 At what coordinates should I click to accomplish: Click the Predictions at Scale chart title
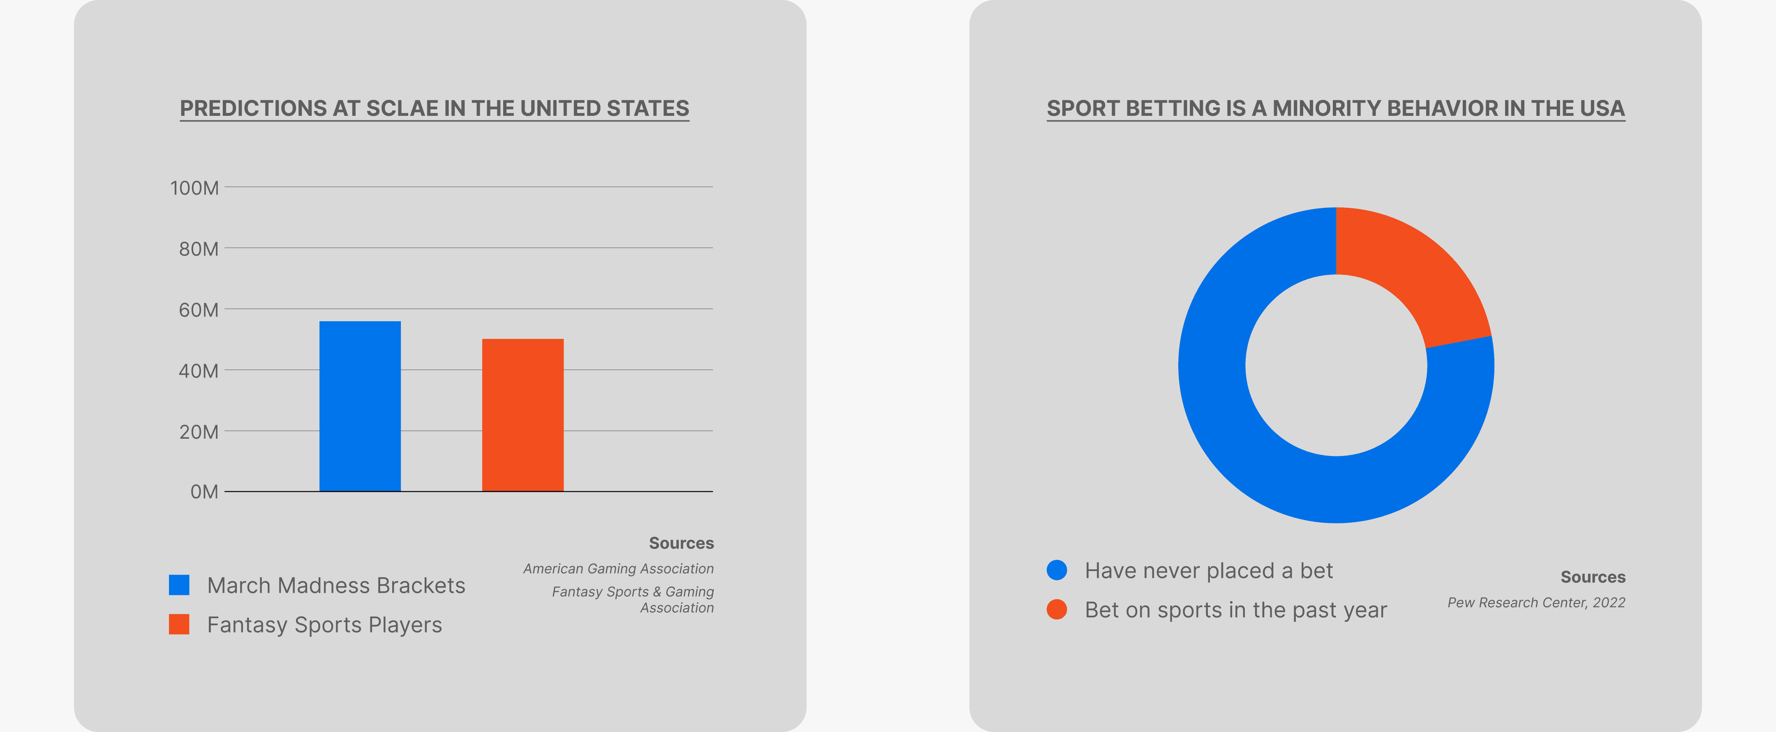click(435, 108)
